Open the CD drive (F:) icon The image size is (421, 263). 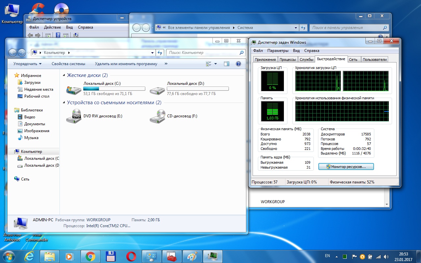click(x=157, y=116)
